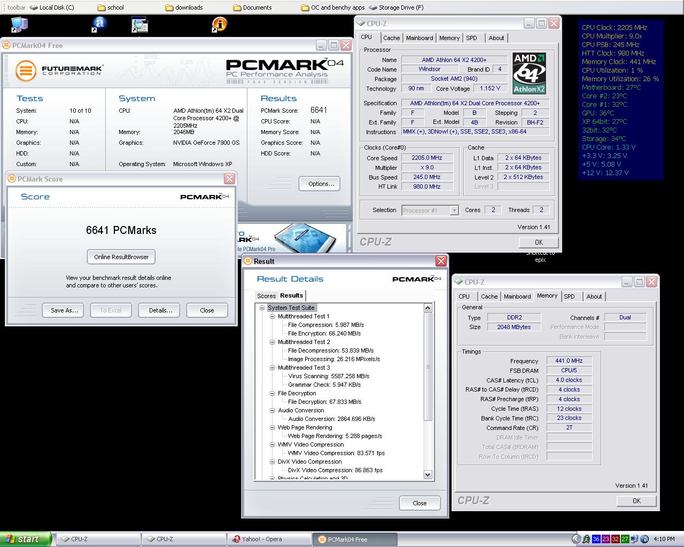
Task: Click Close button in Result window
Action: pos(419,503)
